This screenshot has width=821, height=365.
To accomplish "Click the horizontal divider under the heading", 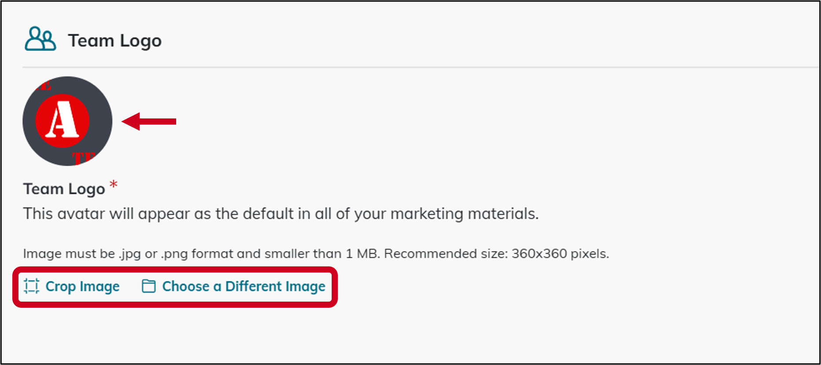I will [x=421, y=67].
